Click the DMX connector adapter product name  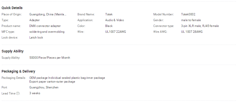45,26
